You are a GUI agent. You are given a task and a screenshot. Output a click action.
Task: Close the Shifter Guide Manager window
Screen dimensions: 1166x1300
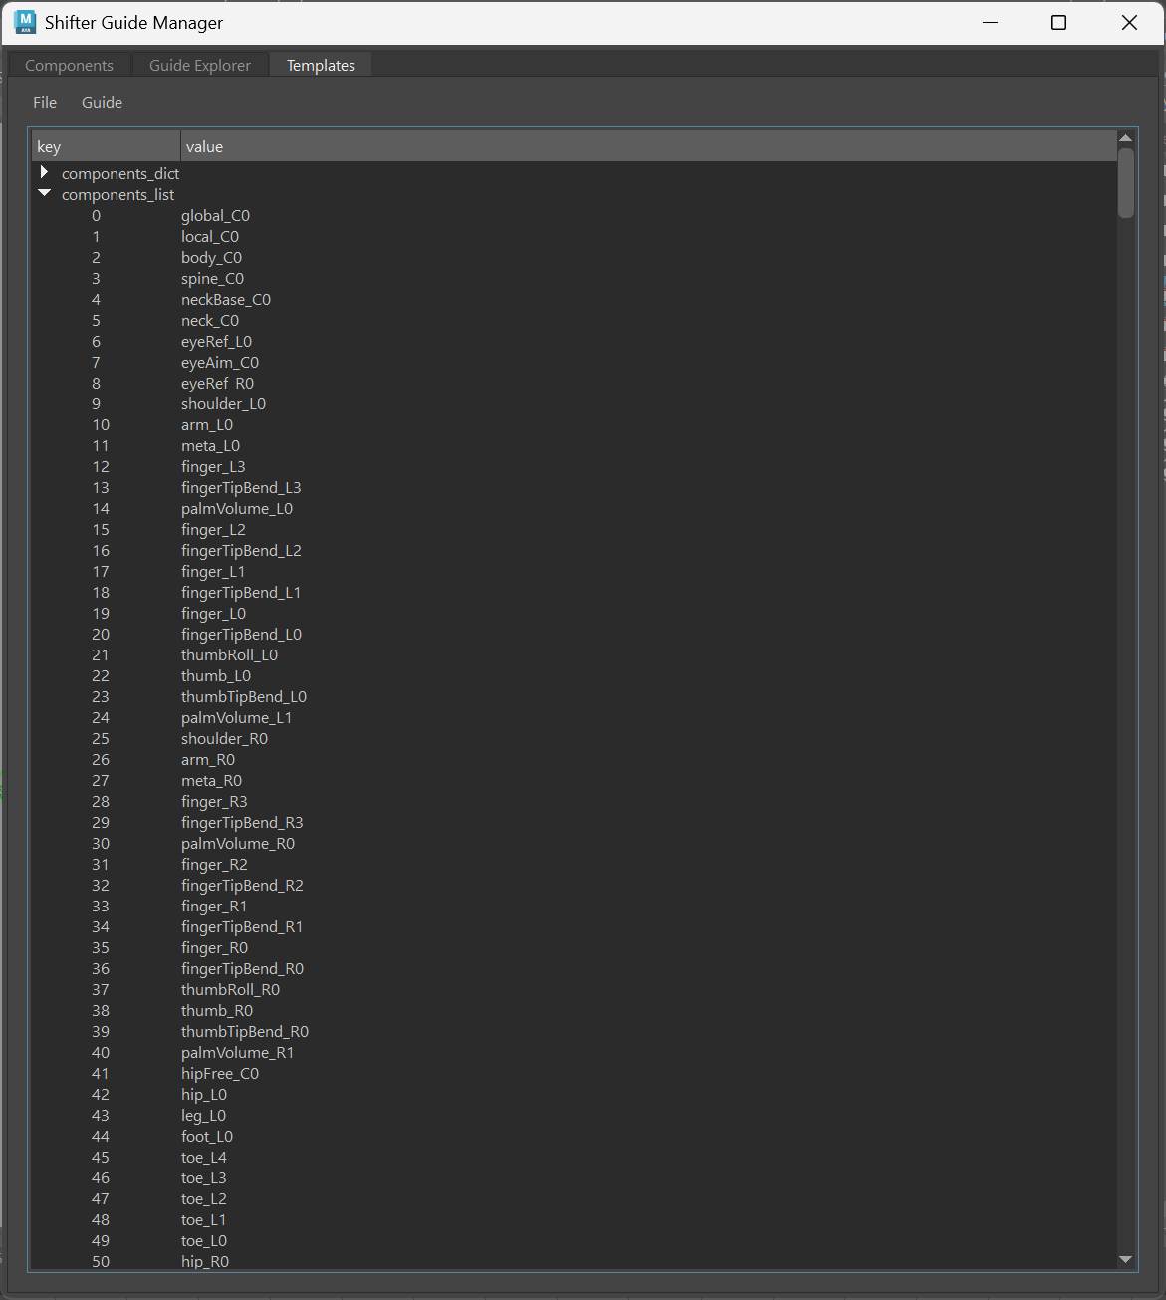1129,22
